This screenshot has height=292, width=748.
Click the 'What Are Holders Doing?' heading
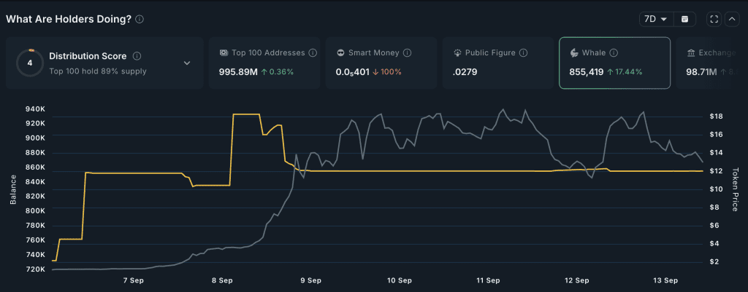click(x=69, y=20)
